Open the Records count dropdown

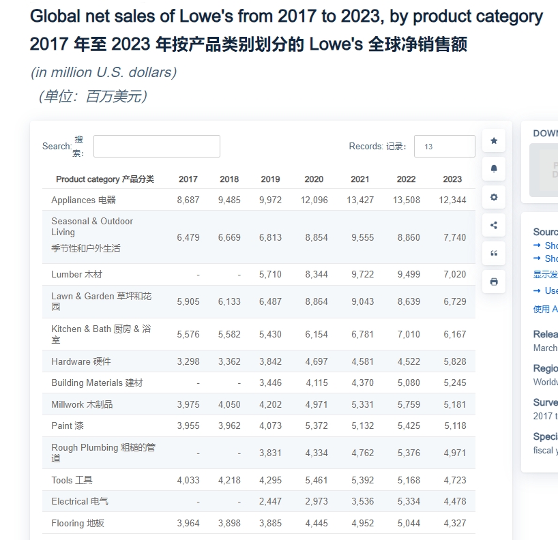(x=444, y=147)
